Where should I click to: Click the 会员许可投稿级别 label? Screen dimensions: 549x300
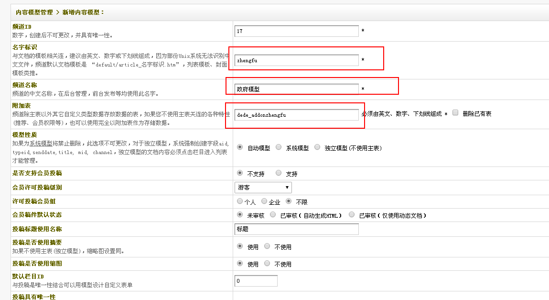click(x=37, y=188)
